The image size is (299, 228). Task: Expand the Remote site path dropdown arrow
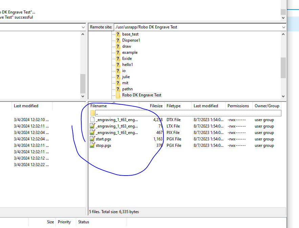click(x=283, y=27)
